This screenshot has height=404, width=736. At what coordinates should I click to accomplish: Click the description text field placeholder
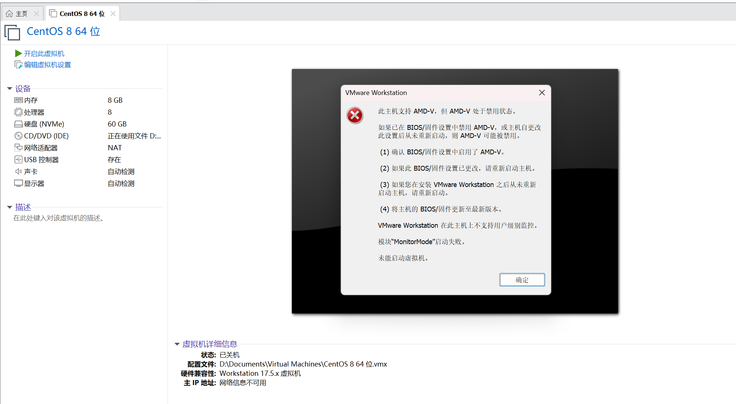(x=59, y=218)
